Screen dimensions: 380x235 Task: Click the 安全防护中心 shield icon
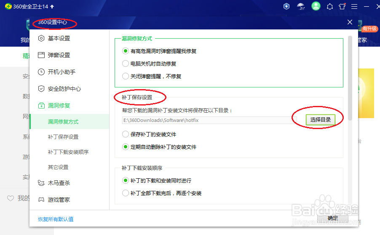pyautogui.click(x=41, y=89)
